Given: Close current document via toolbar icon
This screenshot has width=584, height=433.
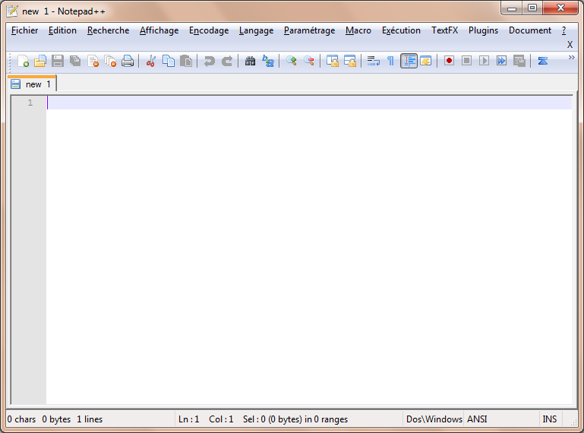Looking at the screenshot, I should pos(93,61).
